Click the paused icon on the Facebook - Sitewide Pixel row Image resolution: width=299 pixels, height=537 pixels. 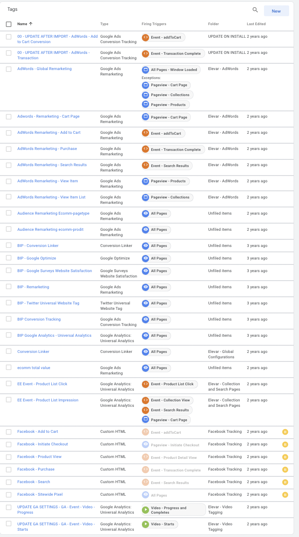285,495
